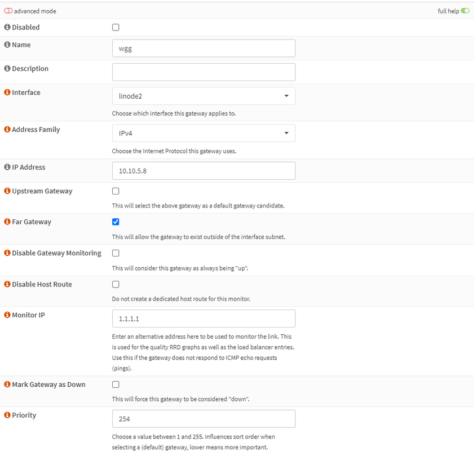Click the 'Upstream Gateway' label text

point(42,191)
